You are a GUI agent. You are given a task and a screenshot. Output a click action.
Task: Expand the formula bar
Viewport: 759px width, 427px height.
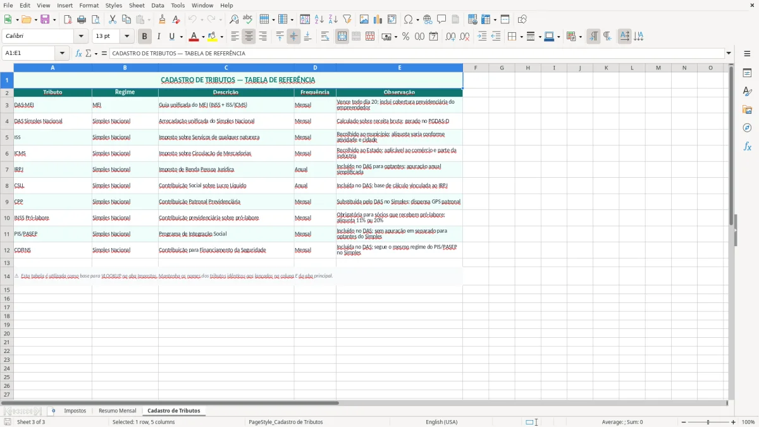click(729, 53)
